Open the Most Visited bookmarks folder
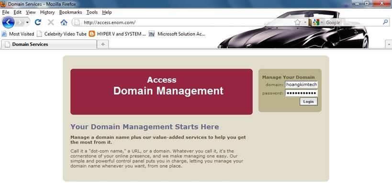The height and width of the screenshot is (183, 392). [x=18, y=34]
